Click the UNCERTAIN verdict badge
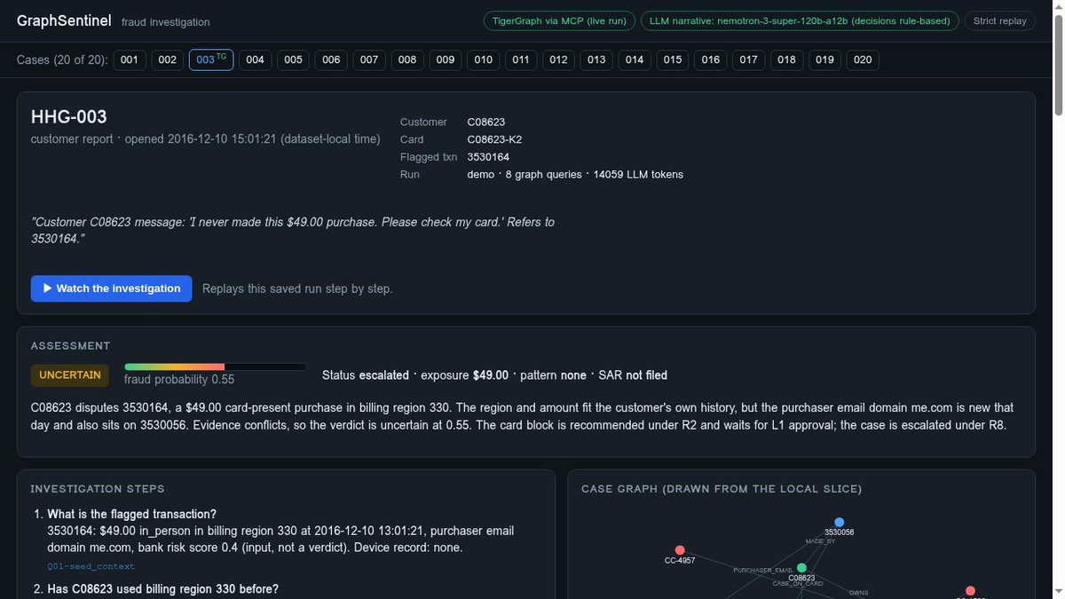The height and width of the screenshot is (599, 1065). pos(70,374)
